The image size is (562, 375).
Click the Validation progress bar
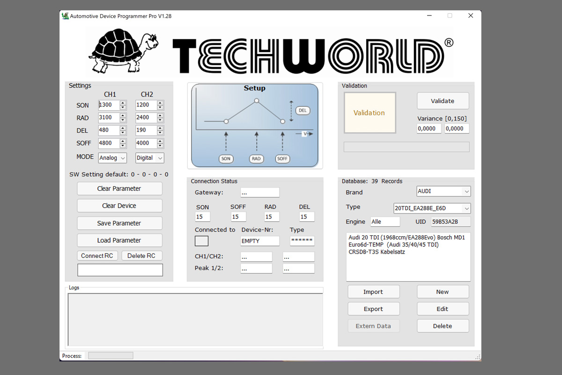407,147
